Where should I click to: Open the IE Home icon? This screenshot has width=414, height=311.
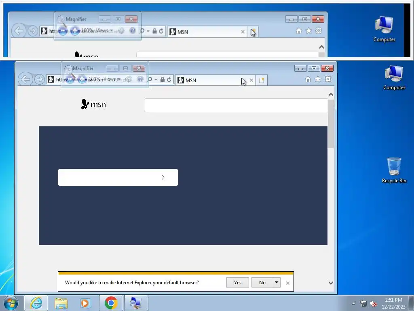308,79
